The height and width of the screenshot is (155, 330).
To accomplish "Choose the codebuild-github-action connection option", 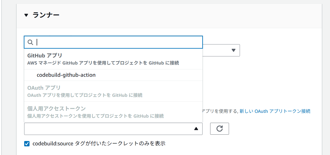I will coord(66,75).
